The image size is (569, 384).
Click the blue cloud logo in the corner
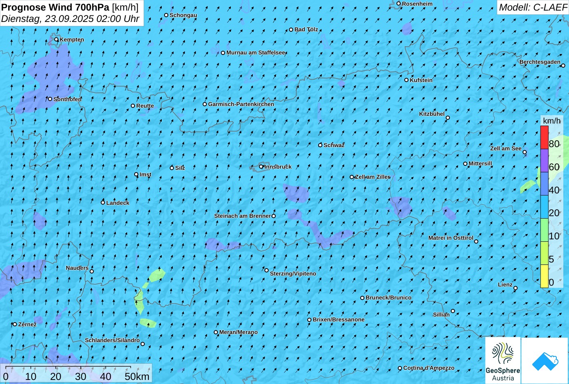(x=545, y=360)
